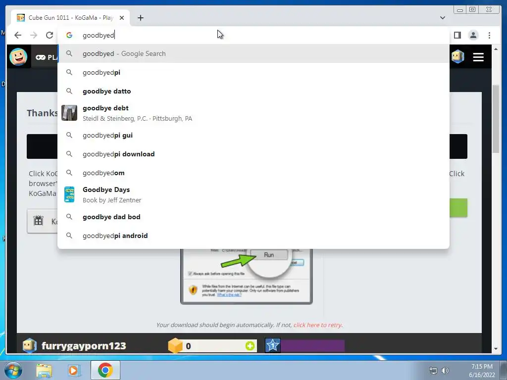Pick the 'goodbyedpi download' suggestion
This screenshot has height=380, width=507.
pos(253,154)
